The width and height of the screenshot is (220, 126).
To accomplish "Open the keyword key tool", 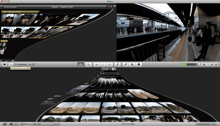I will pyautogui.click(x=118, y=64).
